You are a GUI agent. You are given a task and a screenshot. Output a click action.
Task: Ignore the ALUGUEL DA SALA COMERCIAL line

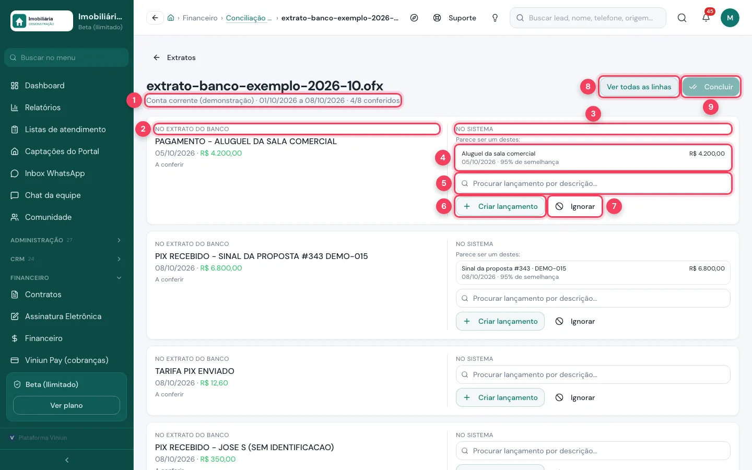coord(575,206)
